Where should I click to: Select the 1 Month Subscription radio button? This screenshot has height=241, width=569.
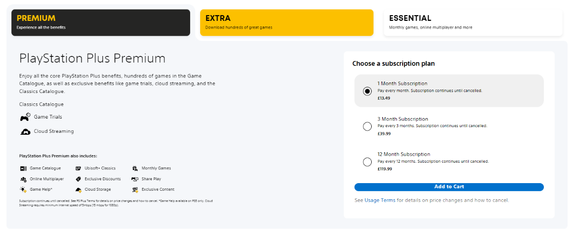(367, 91)
